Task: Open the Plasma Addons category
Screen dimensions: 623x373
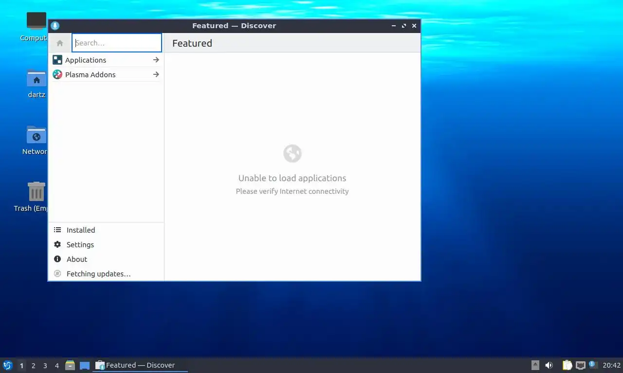Action: pyautogui.click(x=106, y=74)
